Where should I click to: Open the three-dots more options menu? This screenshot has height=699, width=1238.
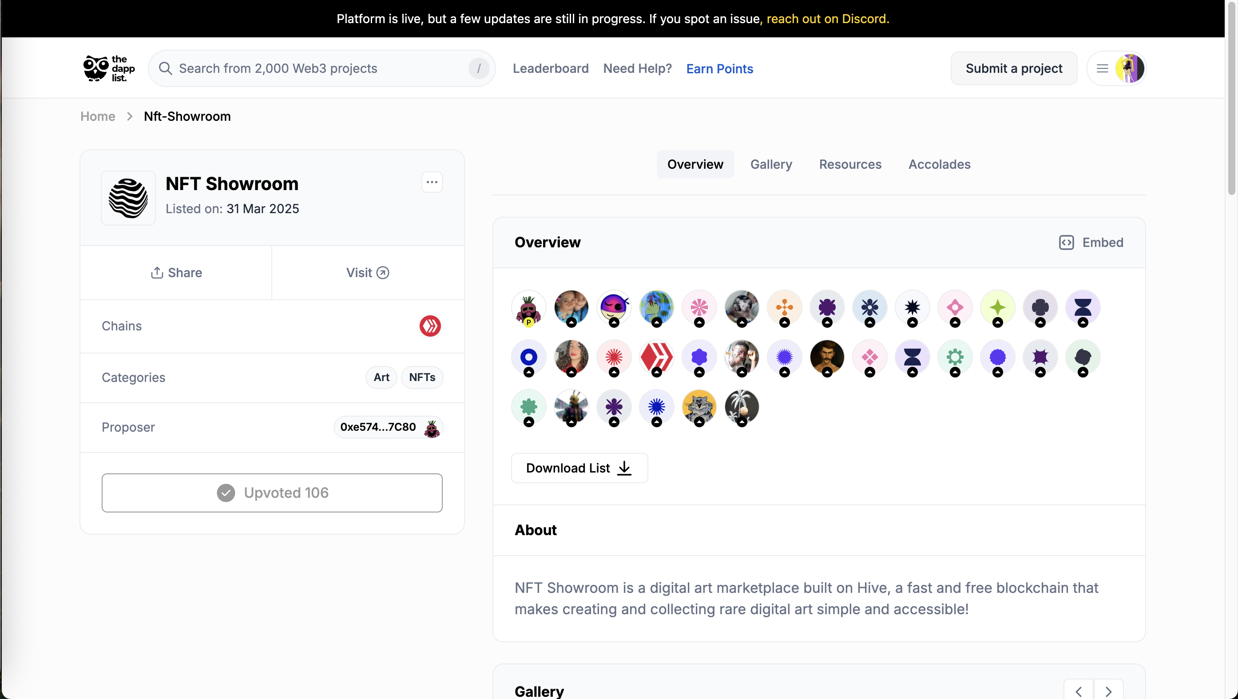coord(432,182)
